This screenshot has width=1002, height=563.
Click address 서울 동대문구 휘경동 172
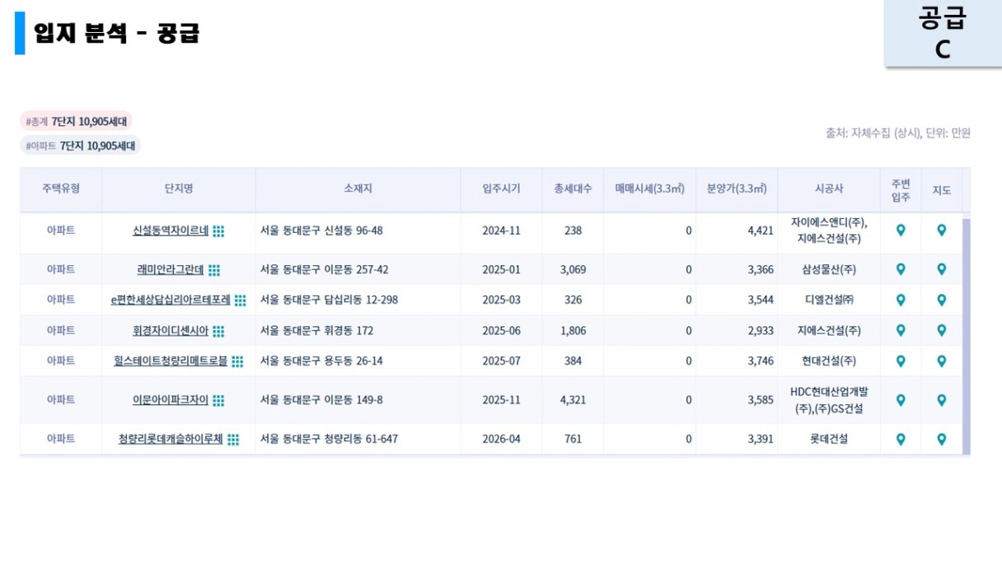pos(317,330)
